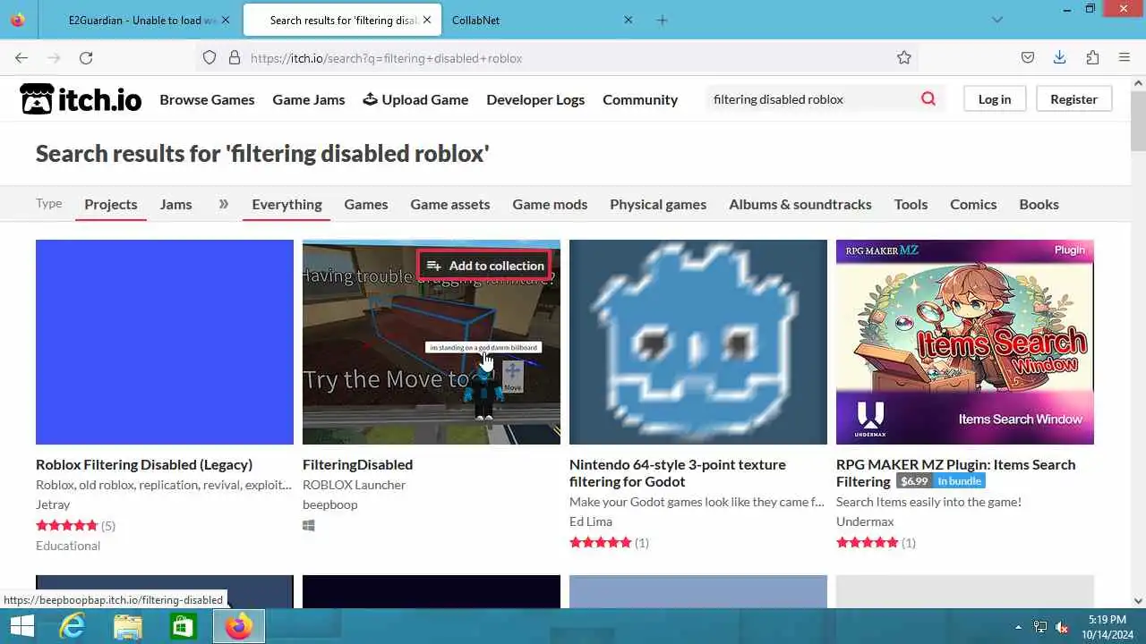Open the Roblox Filtering Disabled (Legacy) blue thumbnail
The height and width of the screenshot is (644, 1146).
(x=165, y=342)
